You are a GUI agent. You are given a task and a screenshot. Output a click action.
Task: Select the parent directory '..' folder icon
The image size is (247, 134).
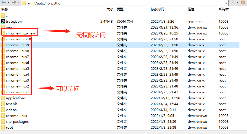(3, 15)
